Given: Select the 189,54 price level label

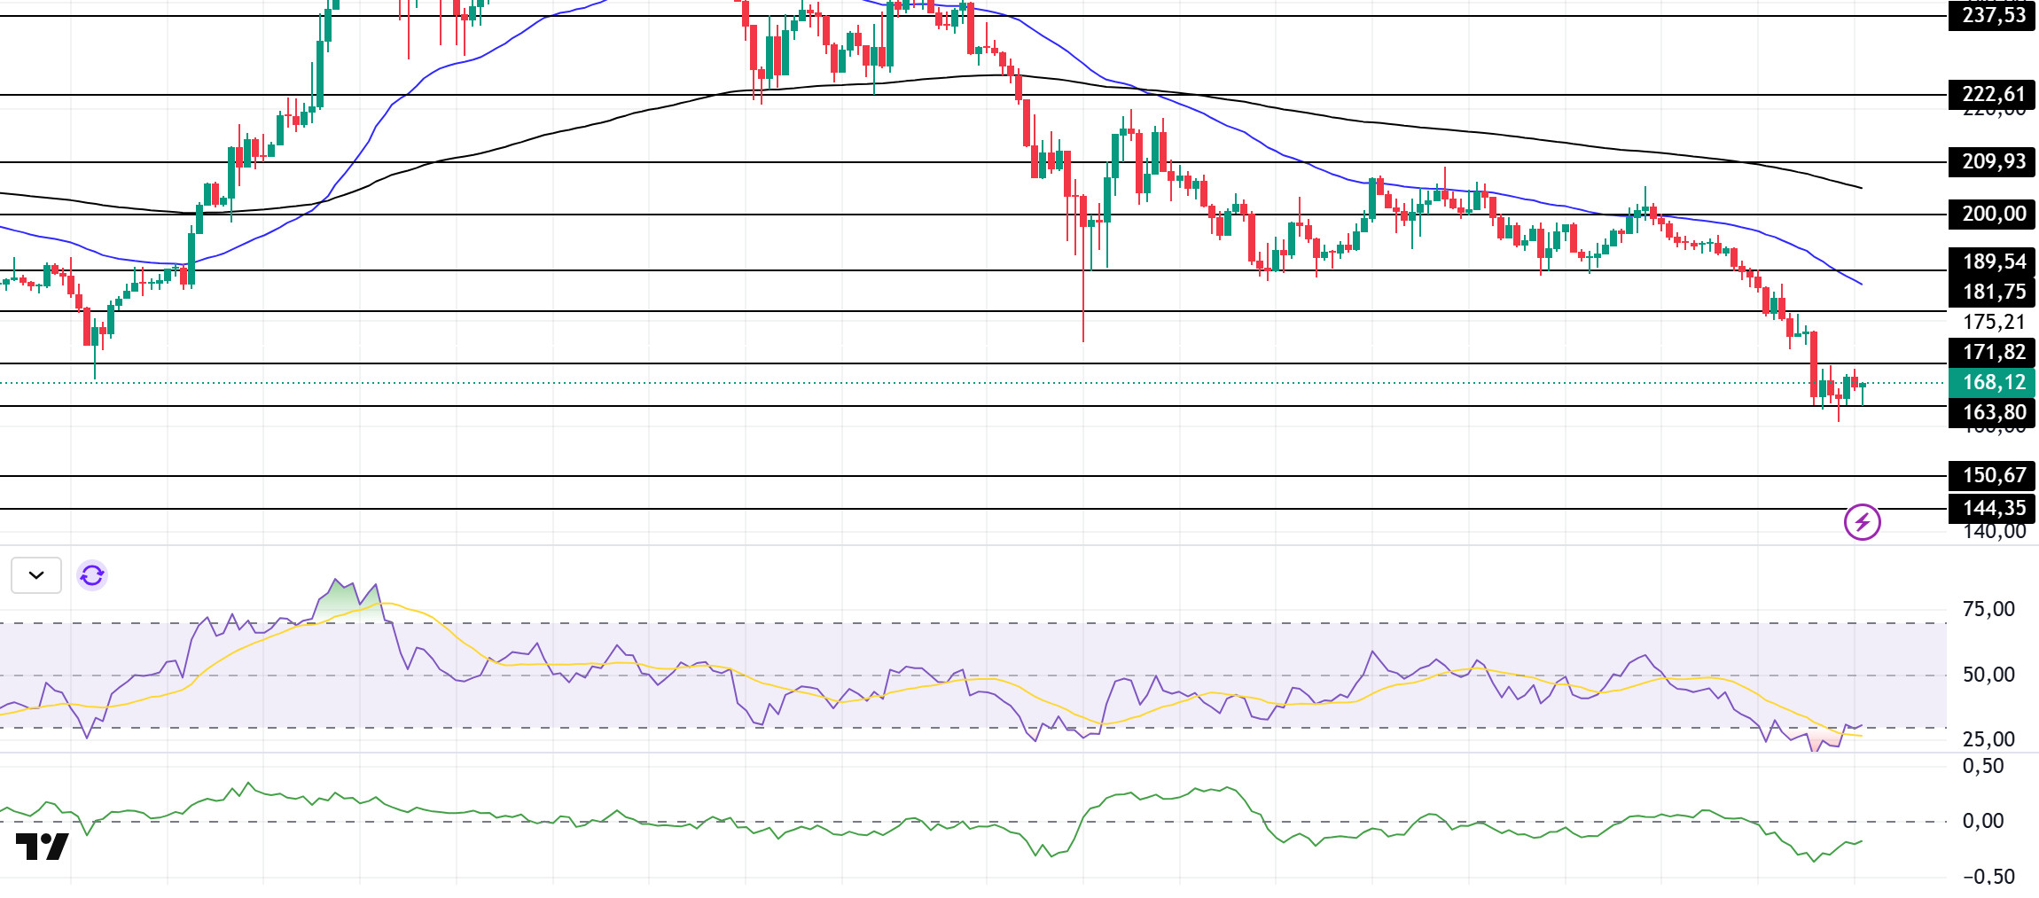Looking at the screenshot, I should click(1992, 262).
